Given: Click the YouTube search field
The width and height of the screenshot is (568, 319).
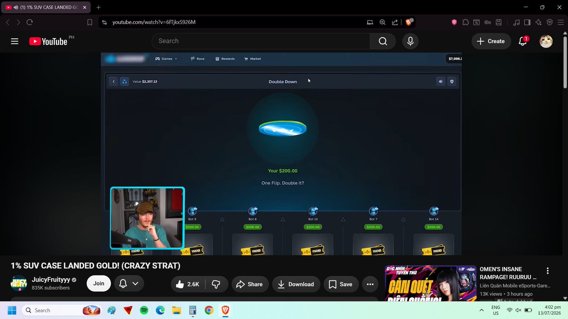Looking at the screenshot, I should coord(261,41).
